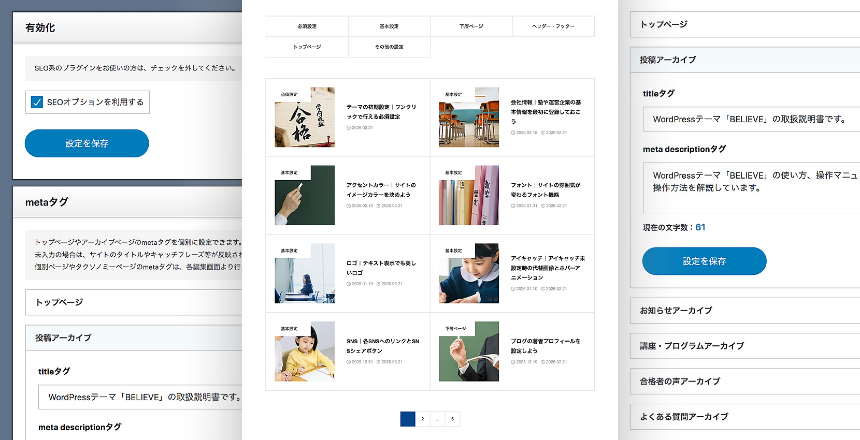860x440 pixels.
Task: Expand the left panel トップページ section
Action: click(x=134, y=302)
